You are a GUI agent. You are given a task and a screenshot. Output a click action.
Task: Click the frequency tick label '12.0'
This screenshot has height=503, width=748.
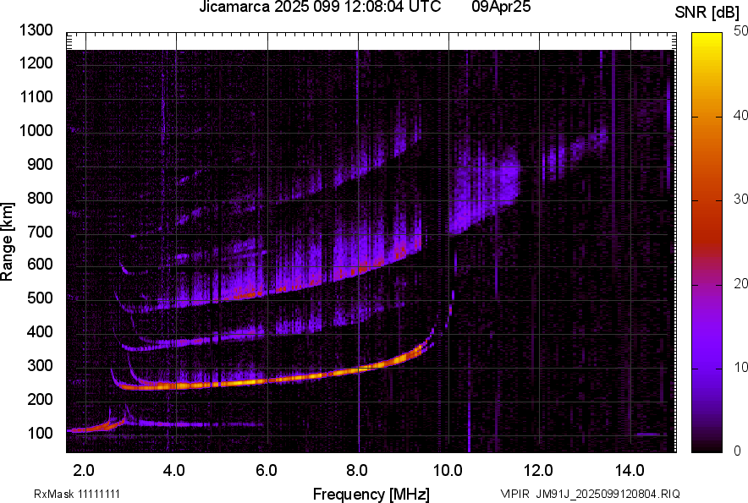point(538,471)
